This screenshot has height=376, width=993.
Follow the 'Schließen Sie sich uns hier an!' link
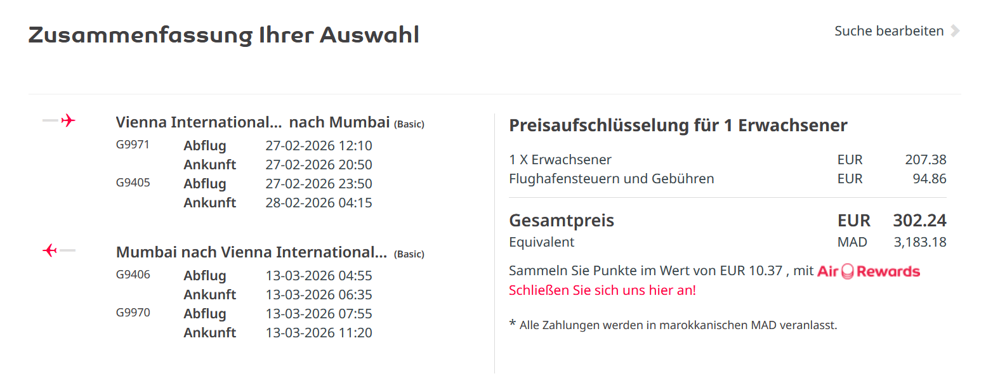[602, 290]
